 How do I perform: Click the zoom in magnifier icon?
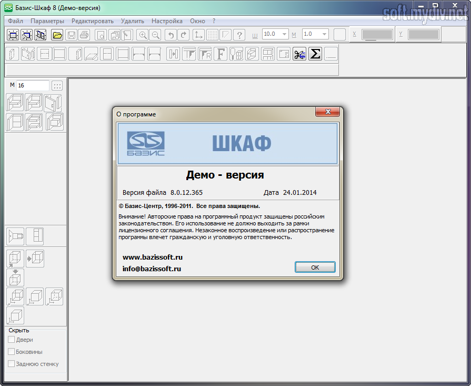(x=142, y=35)
